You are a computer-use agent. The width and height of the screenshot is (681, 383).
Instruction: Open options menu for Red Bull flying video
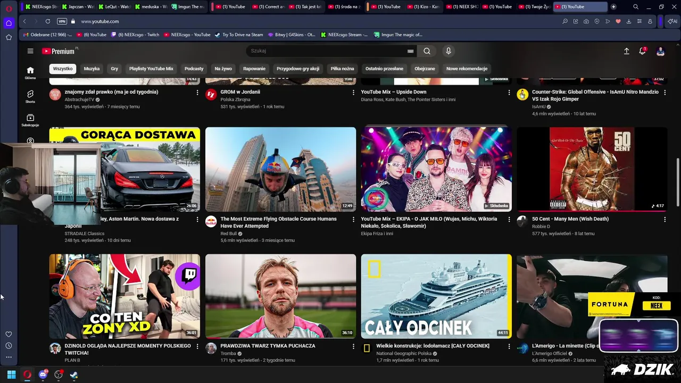click(x=353, y=219)
